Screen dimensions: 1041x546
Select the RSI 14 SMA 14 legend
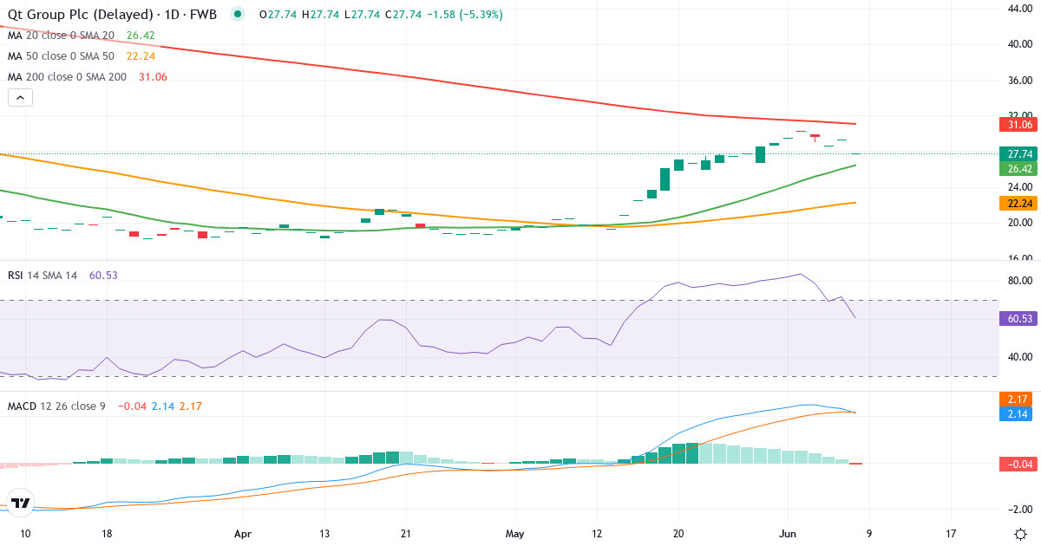click(43, 275)
